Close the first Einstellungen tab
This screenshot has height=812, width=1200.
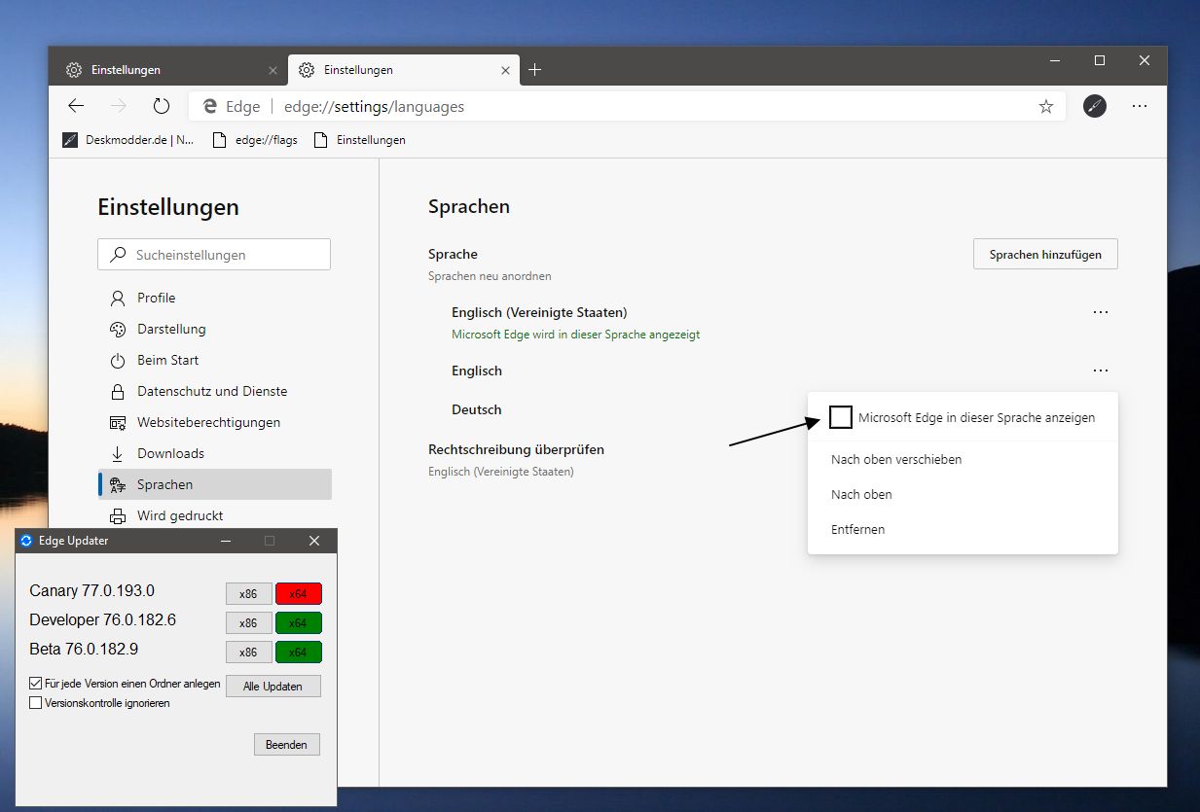point(273,70)
